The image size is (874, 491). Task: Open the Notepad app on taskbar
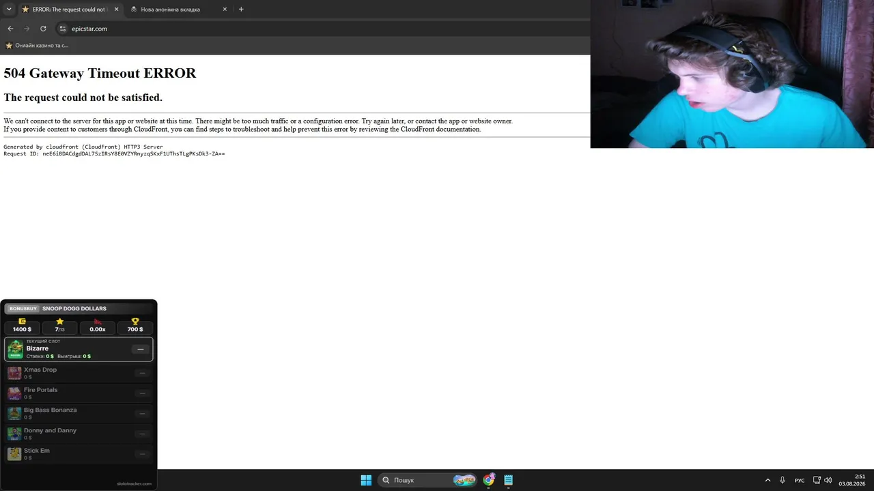pyautogui.click(x=509, y=480)
